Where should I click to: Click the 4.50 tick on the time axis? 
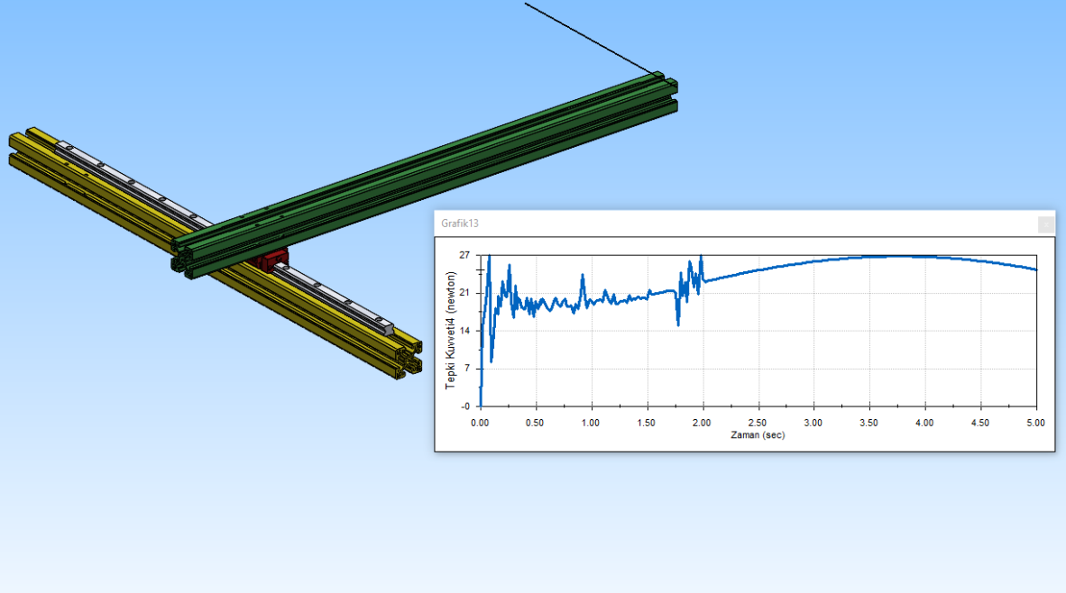[x=980, y=423]
